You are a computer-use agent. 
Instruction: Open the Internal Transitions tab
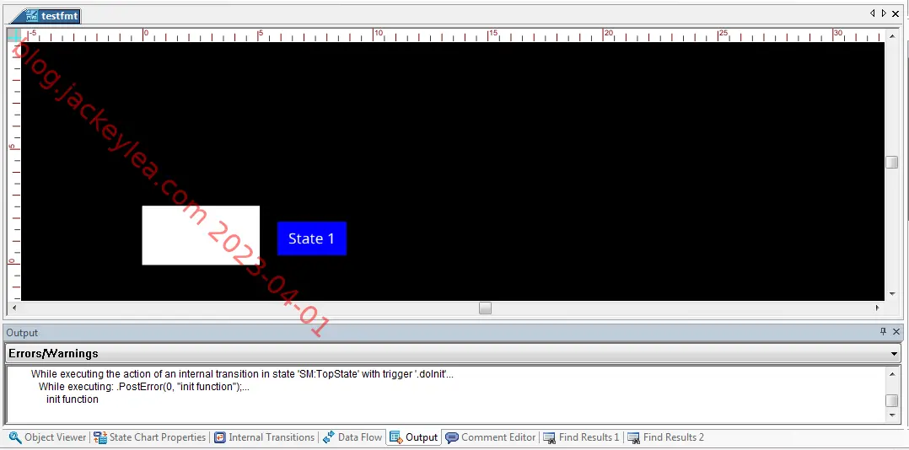tap(265, 437)
